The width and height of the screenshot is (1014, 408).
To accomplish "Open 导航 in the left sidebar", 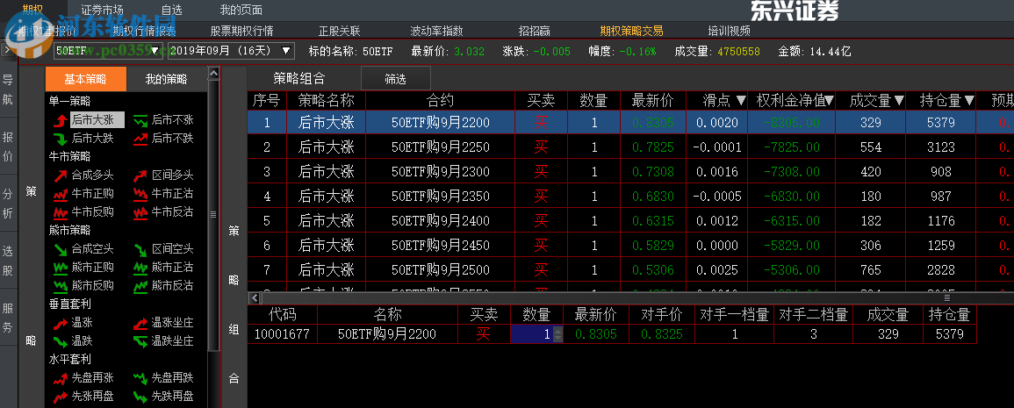I will (8, 89).
